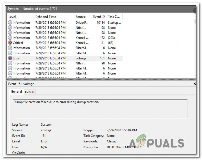Image resolution: width=202 pixels, height=160 pixels.
Task: Sort by the Event ID column header
Action: tap(99, 17)
